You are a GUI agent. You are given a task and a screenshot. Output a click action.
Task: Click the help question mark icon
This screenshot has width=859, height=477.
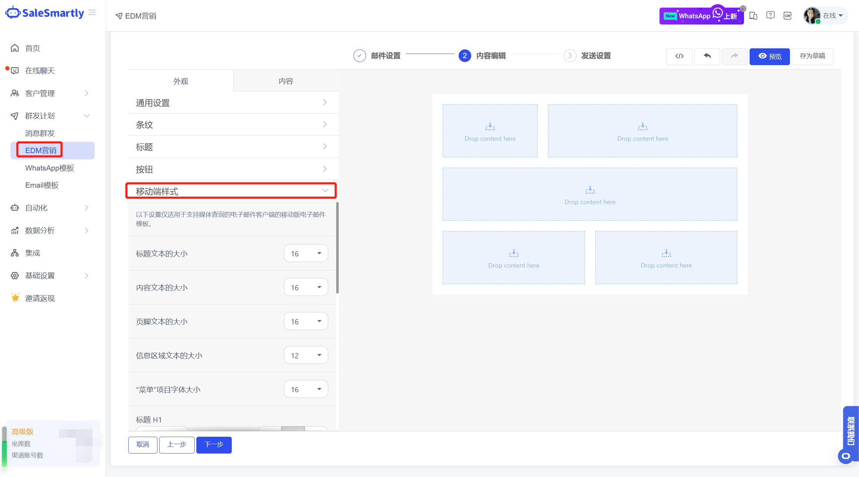click(x=770, y=15)
